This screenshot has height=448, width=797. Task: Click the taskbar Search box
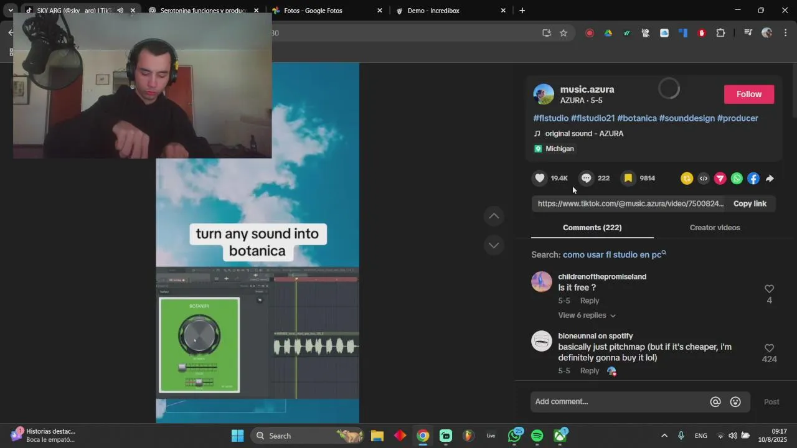(308, 436)
